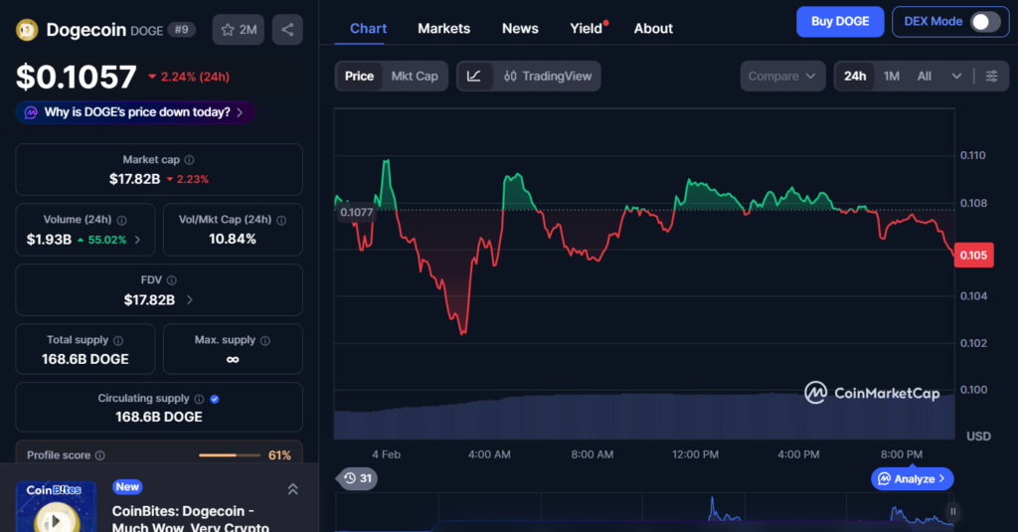Expand the time range chevron after All
1018x532 pixels.
coord(956,77)
